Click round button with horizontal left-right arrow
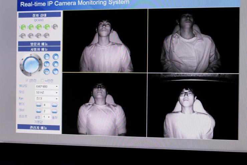This screenshot has width=247, height=165. coord(47,64)
